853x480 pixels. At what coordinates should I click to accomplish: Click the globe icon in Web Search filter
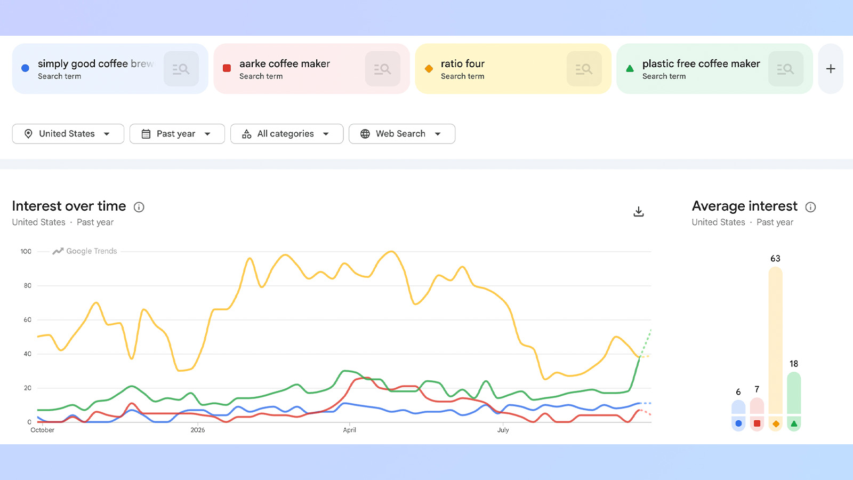tap(365, 134)
